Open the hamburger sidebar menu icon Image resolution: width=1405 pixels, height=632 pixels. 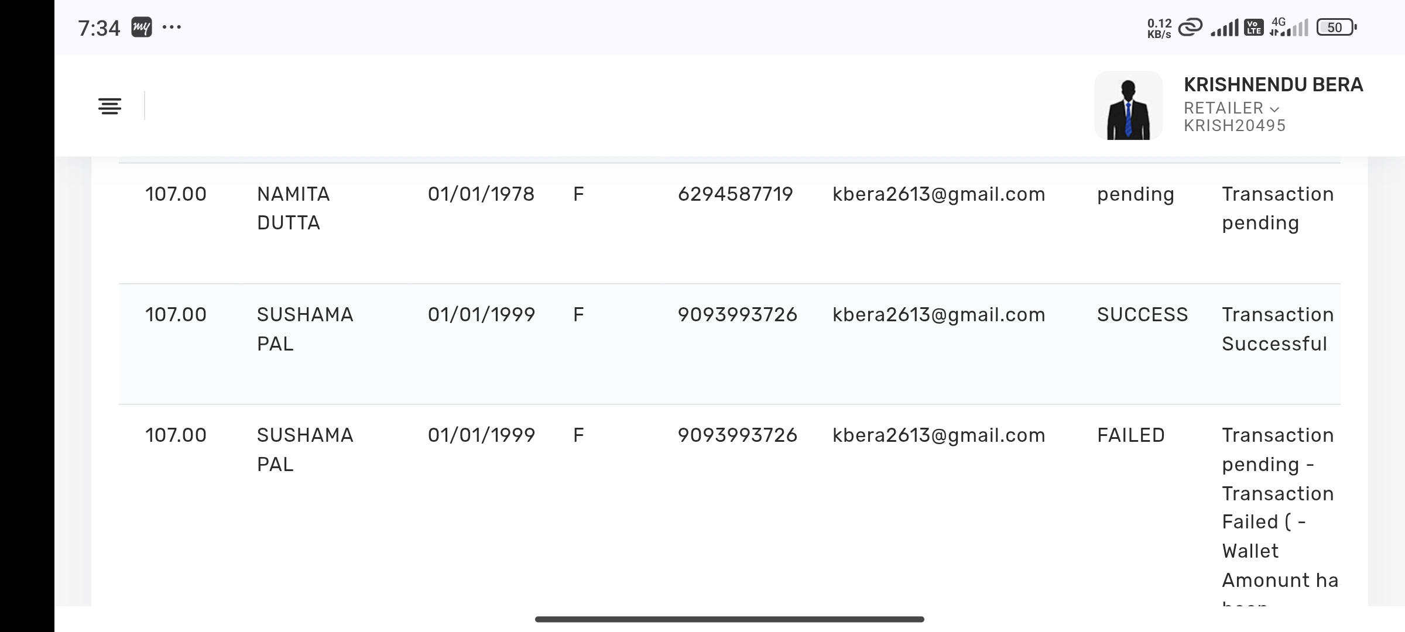[x=109, y=106]
